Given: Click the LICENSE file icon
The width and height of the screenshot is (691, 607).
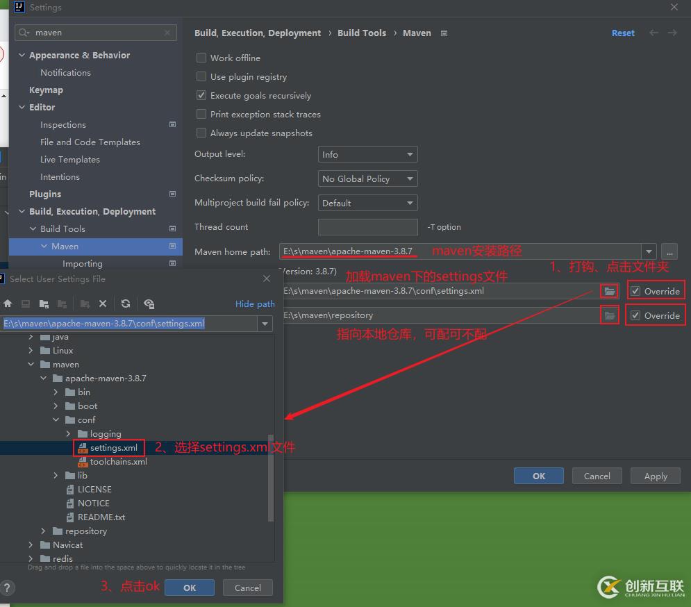Looking at the screenshot, I should coord(69,490).
